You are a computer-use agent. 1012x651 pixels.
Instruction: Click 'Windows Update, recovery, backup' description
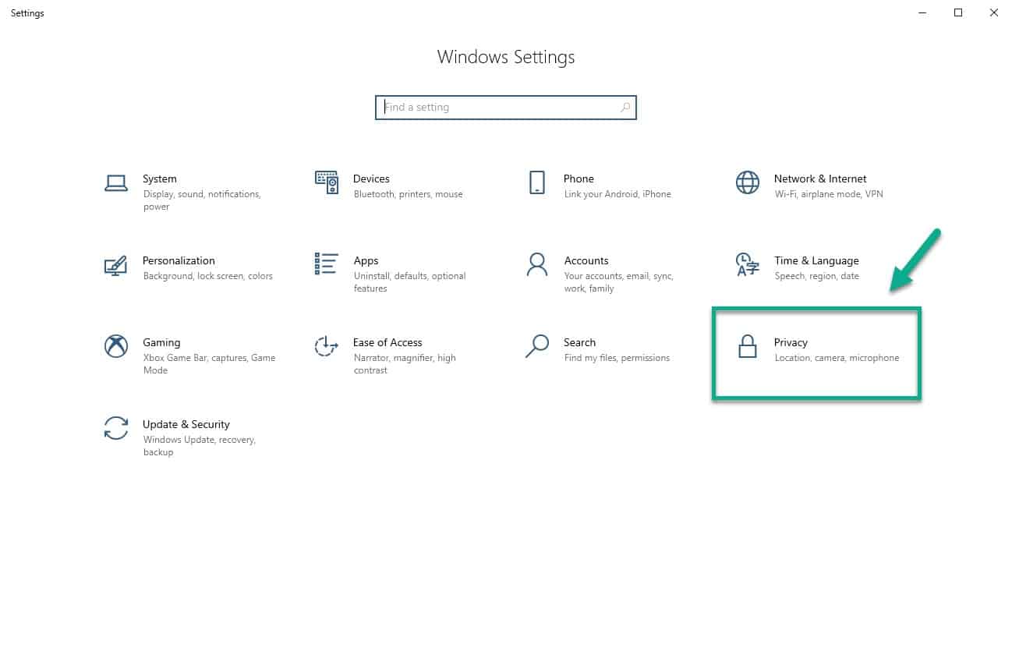(200, 446)
